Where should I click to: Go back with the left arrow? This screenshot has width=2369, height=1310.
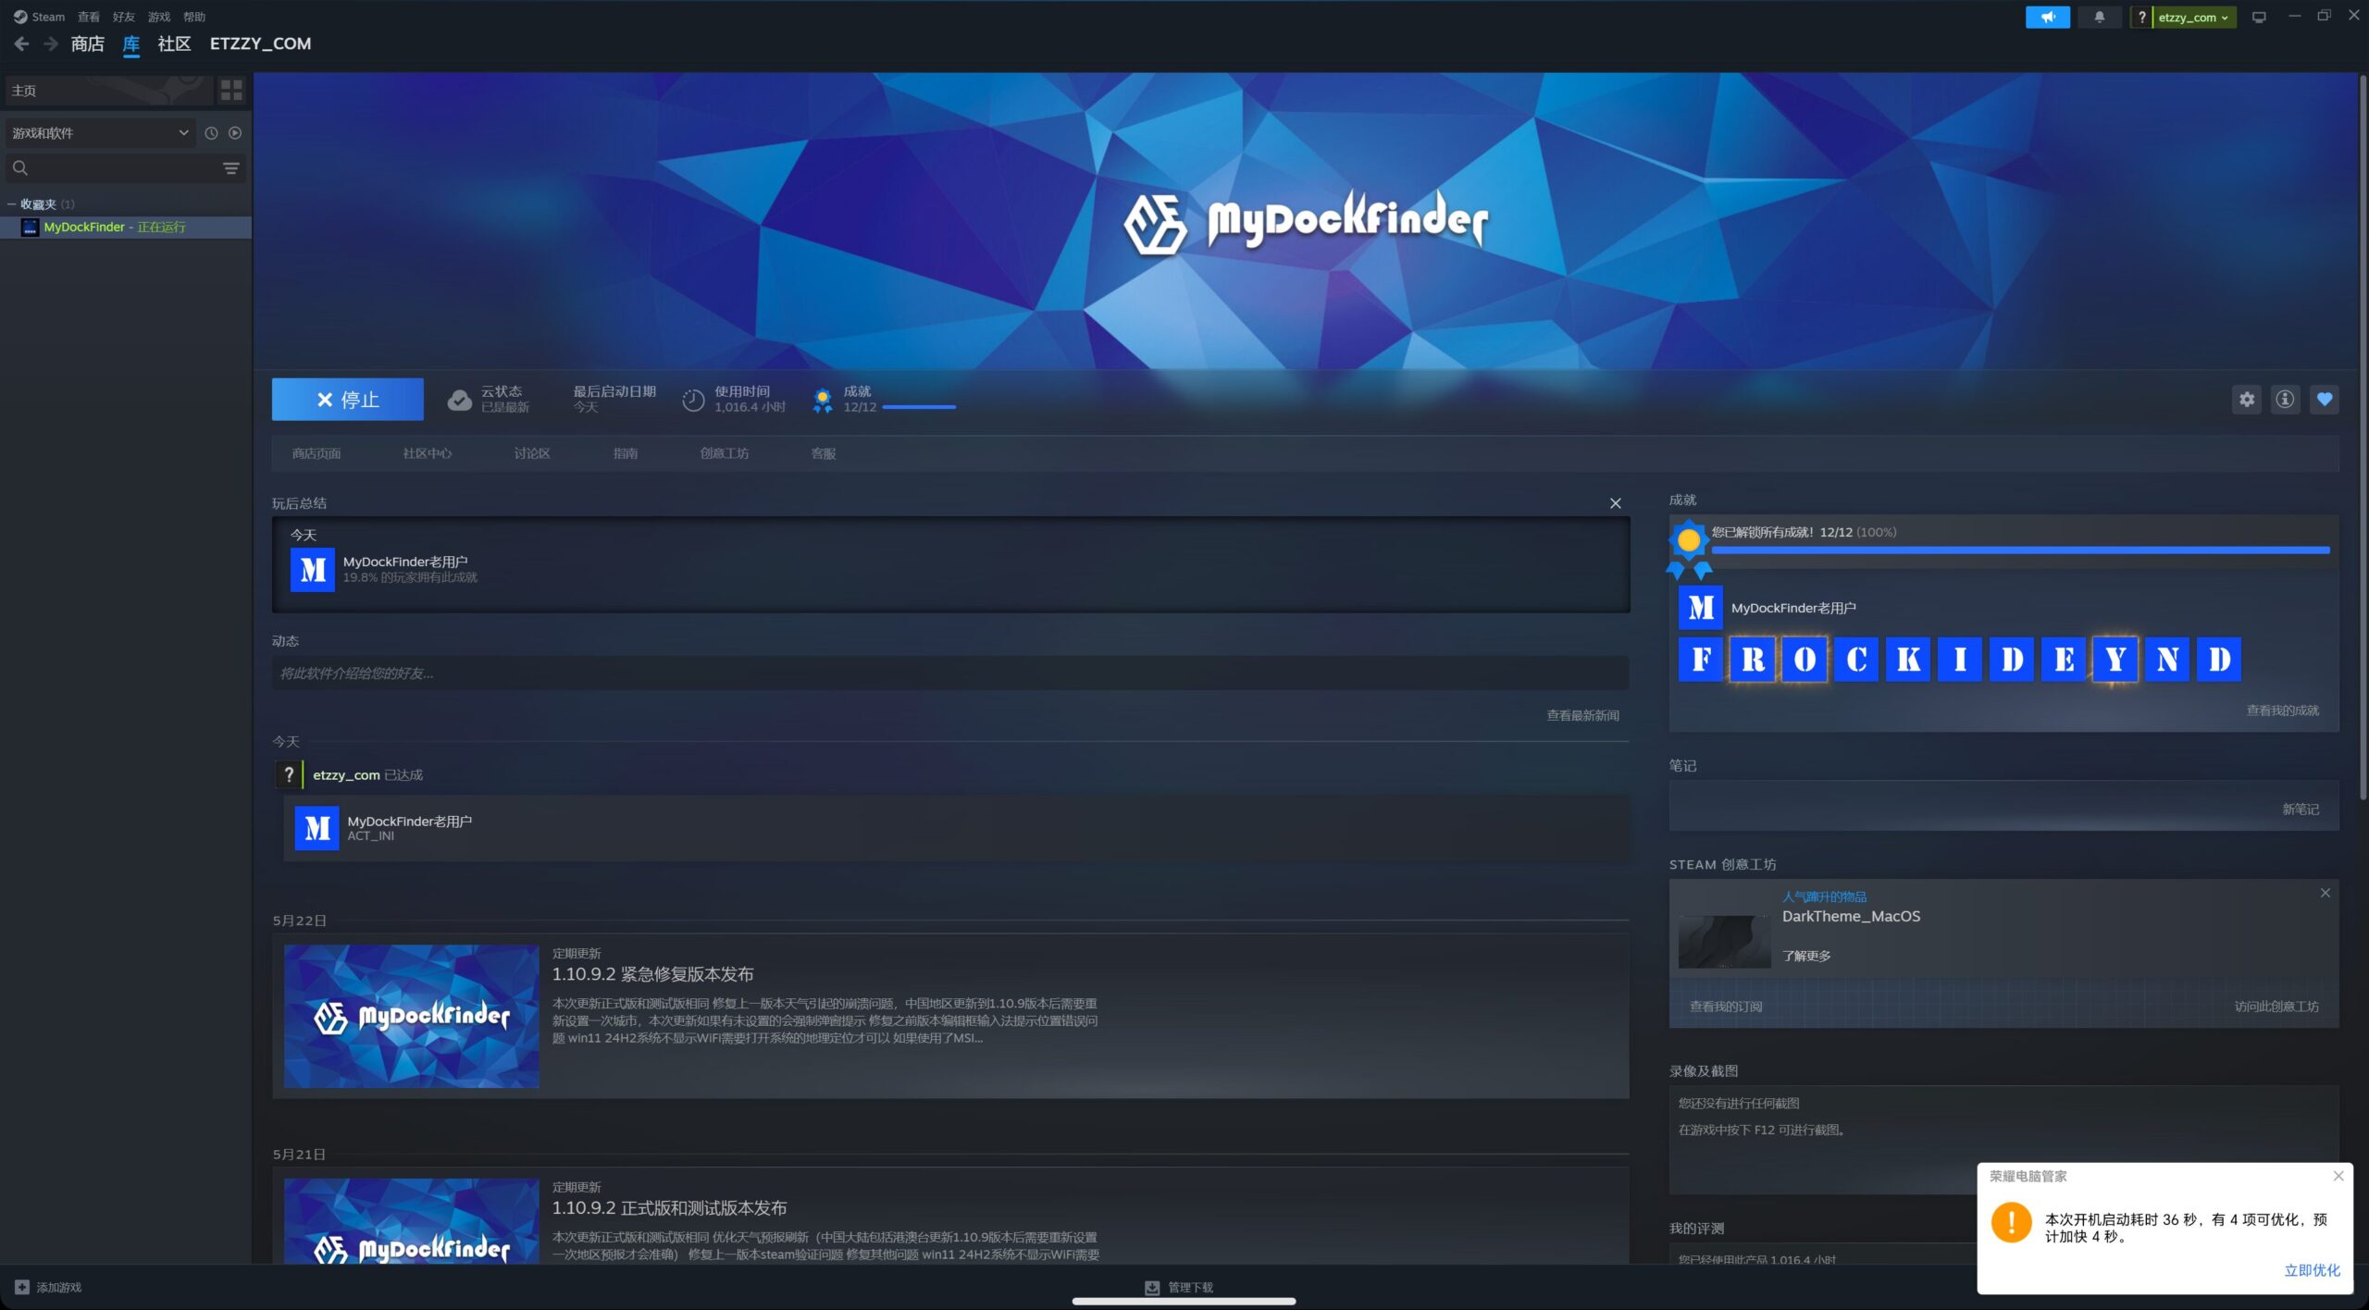coord(22,43)
